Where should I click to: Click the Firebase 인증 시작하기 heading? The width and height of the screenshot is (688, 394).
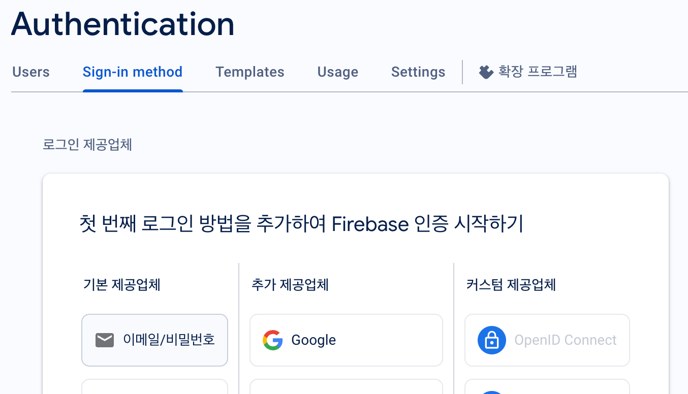[x=302, y=224]
